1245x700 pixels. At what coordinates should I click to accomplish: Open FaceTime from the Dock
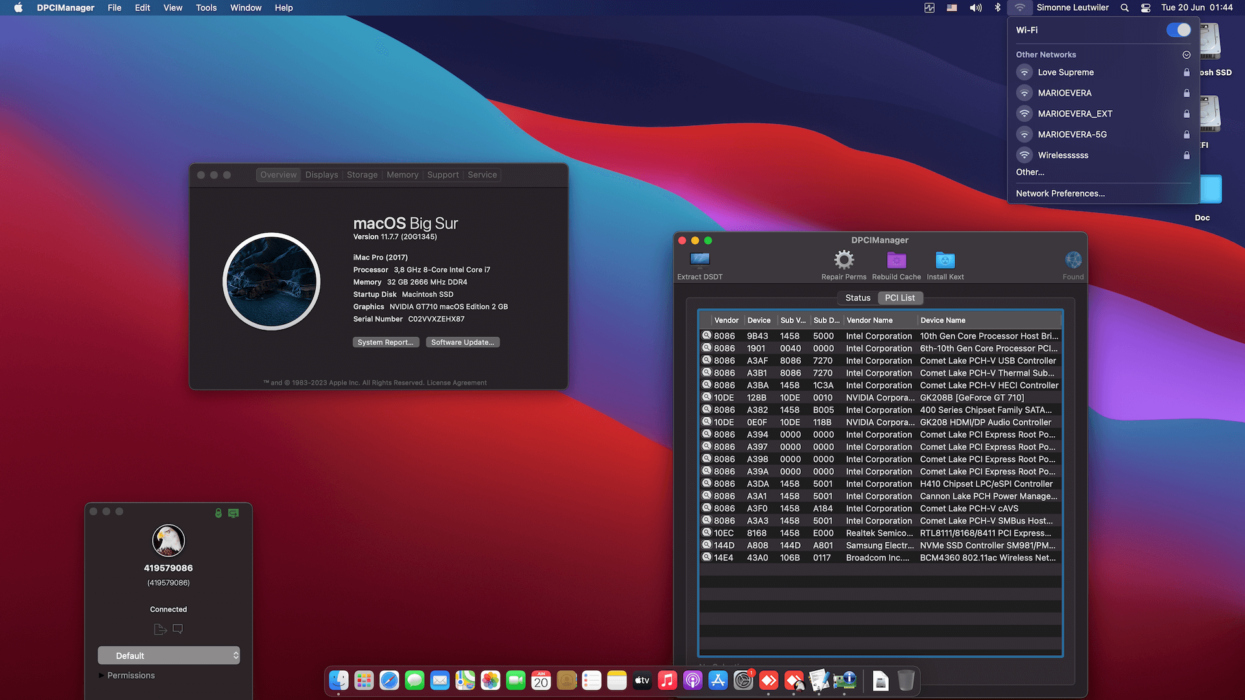click(x=516, y=680)
